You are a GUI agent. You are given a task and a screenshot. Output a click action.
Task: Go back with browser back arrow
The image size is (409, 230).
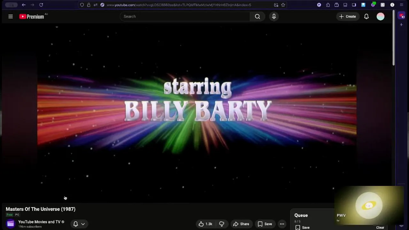[24, 5]
